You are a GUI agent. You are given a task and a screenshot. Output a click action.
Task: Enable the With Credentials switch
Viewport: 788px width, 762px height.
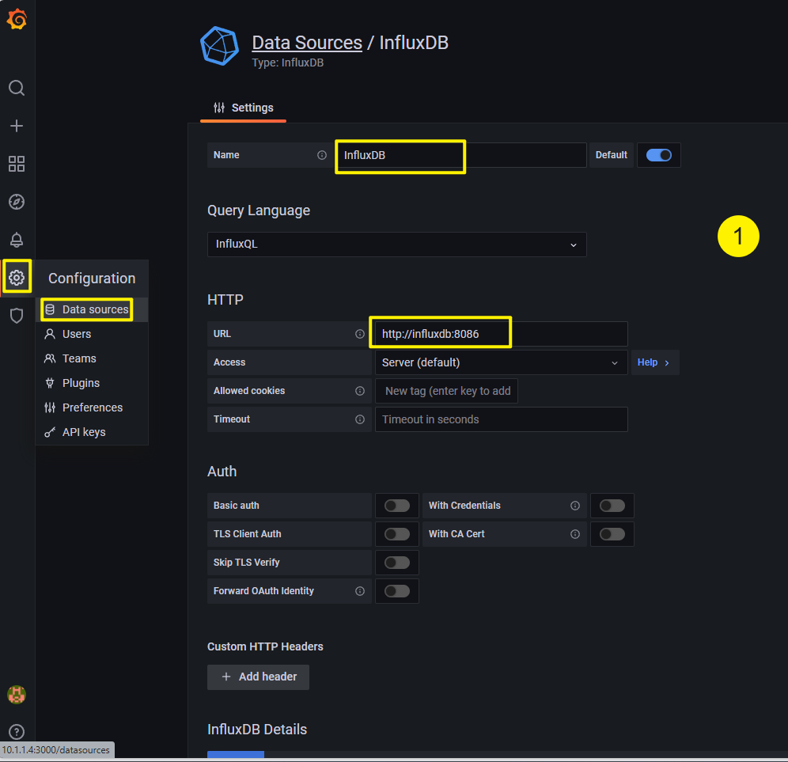pos(612,506)
